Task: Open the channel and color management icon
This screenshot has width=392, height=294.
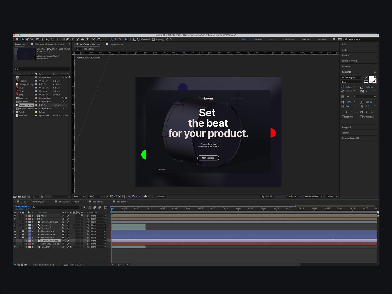Action: tap(129, 197)
